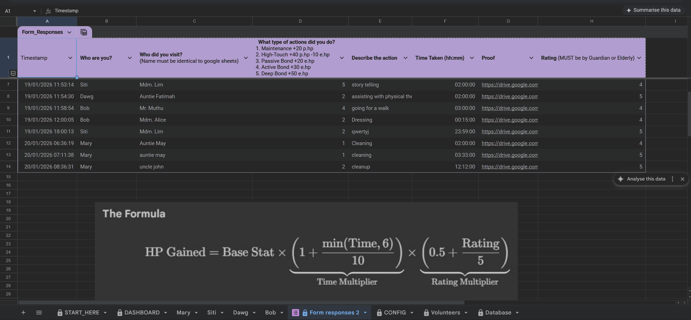
Task: Click the table view icon beside Form_Responses
Action: pyautogui.click(x=84, y=32)
